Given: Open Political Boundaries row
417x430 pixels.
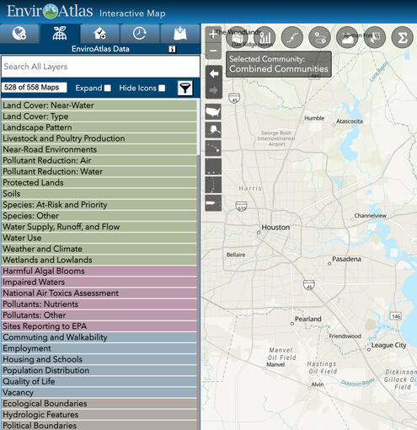Looking at the screenshot, I should coord(99,426).
